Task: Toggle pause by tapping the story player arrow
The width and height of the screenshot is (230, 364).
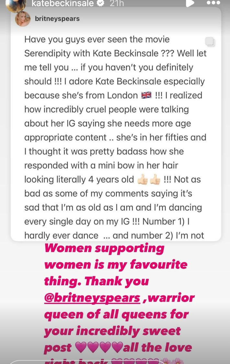Action: pos(190,4)
